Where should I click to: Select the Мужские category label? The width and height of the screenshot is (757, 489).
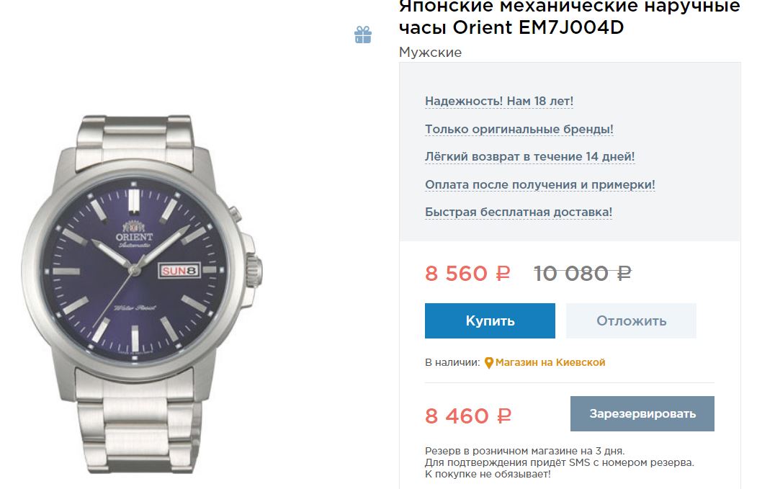point(430,53)
